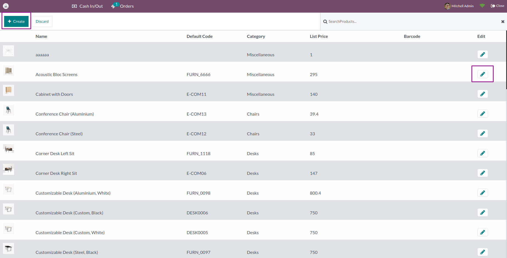Open the Orders view
Screen dimensions: 507x258
coord(126,6)
